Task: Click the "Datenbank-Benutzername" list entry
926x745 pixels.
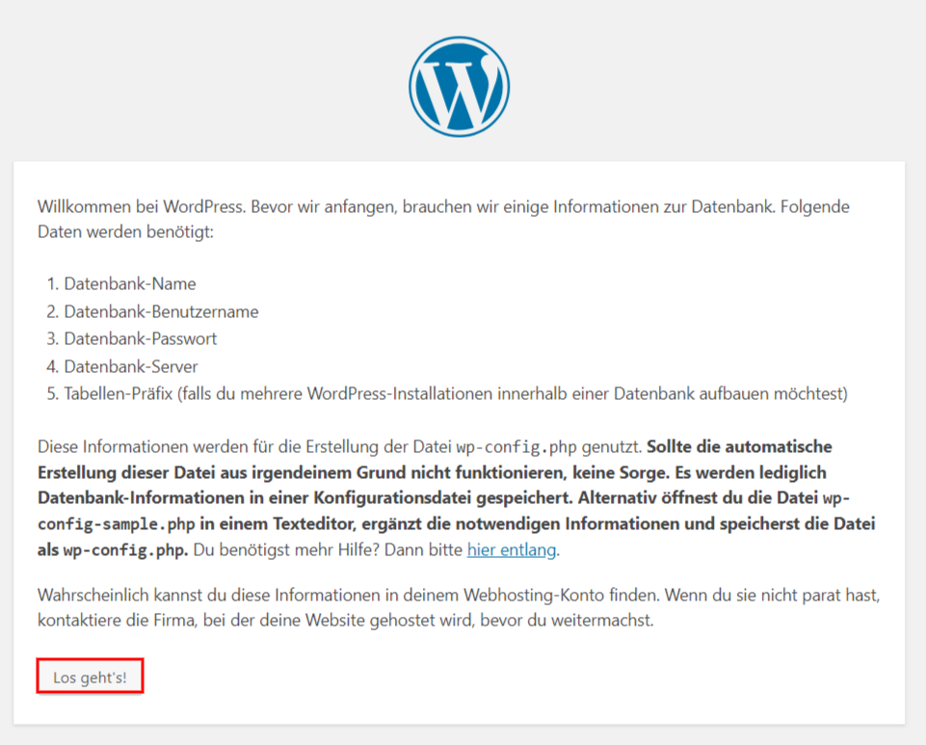Action: [161, 312]
